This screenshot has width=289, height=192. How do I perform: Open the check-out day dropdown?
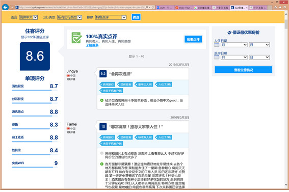[x=259, y=57]
